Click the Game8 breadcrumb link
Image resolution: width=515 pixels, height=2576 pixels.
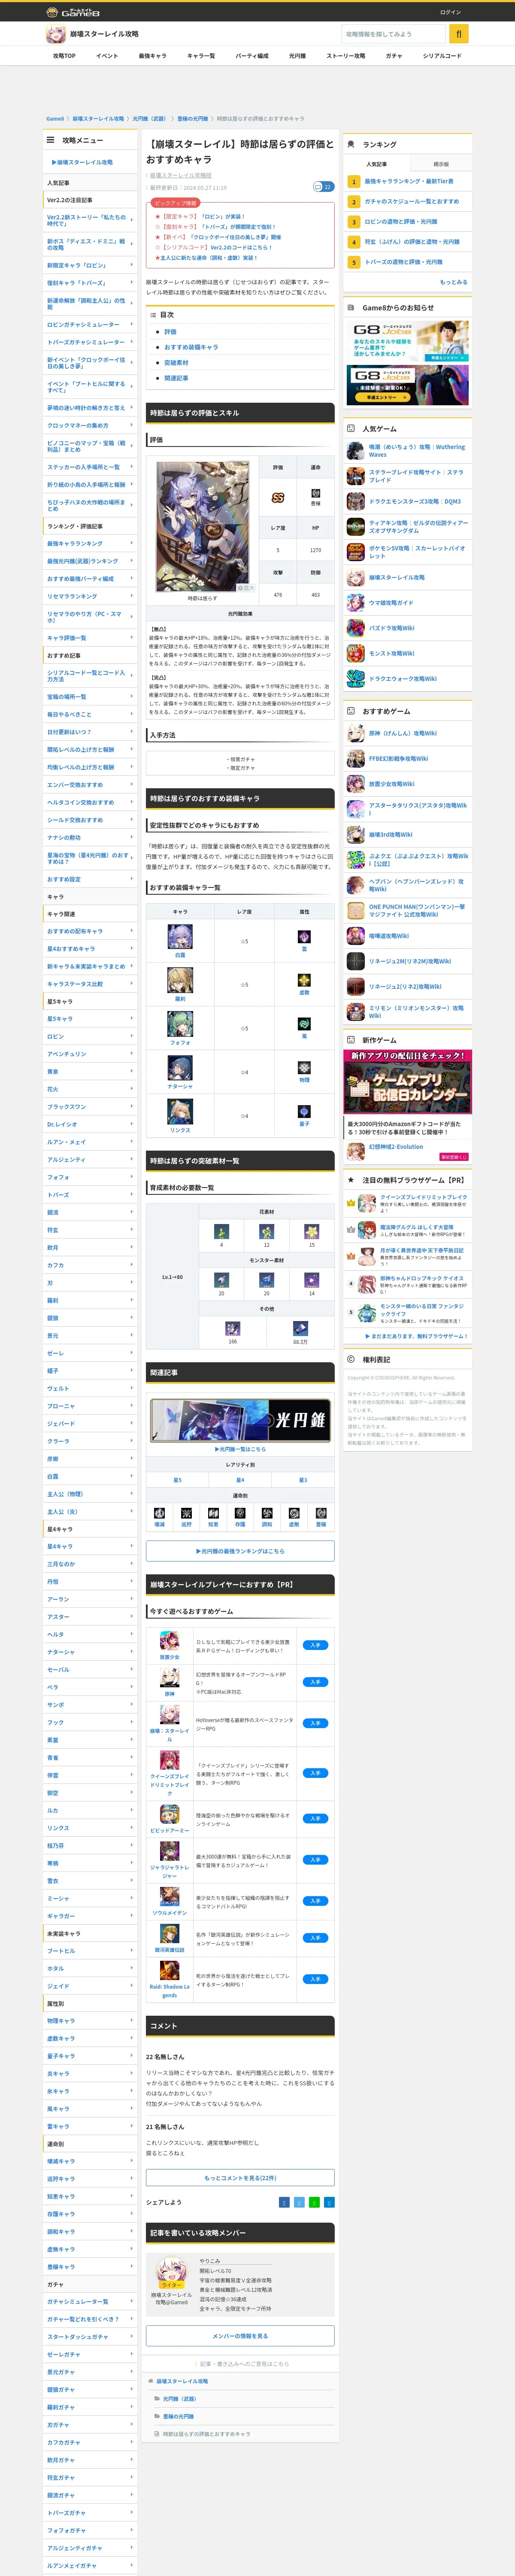(55, 119)
